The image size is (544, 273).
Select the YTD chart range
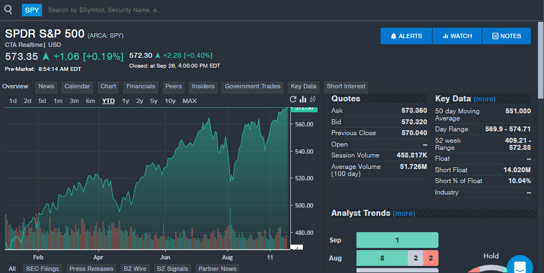108,101
